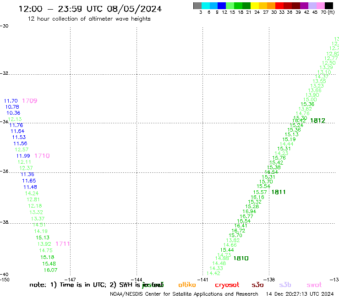Click the wave height value 10.36

click(13, 113)
